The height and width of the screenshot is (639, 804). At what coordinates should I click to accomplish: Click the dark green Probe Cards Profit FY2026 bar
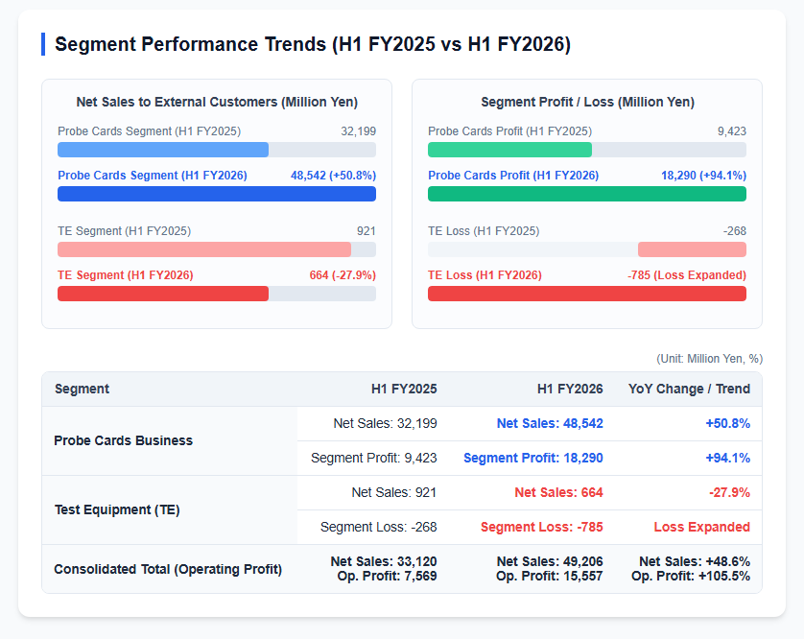click(x=587, y=194)
